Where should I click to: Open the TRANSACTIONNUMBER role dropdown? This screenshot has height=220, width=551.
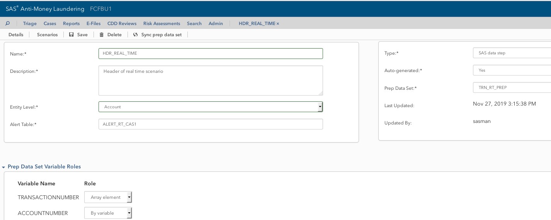point(129,197)
